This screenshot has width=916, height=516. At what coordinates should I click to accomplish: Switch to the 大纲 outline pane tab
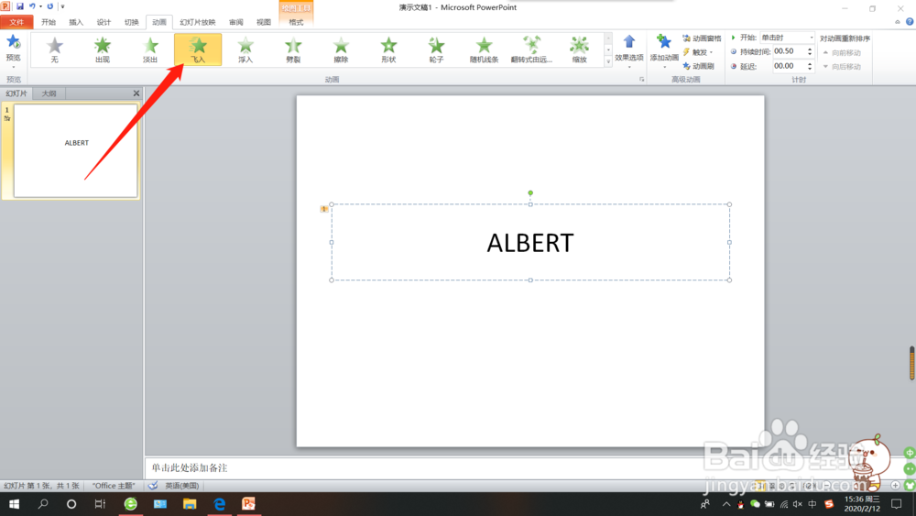pyautogui.click(x=49, y=93)
